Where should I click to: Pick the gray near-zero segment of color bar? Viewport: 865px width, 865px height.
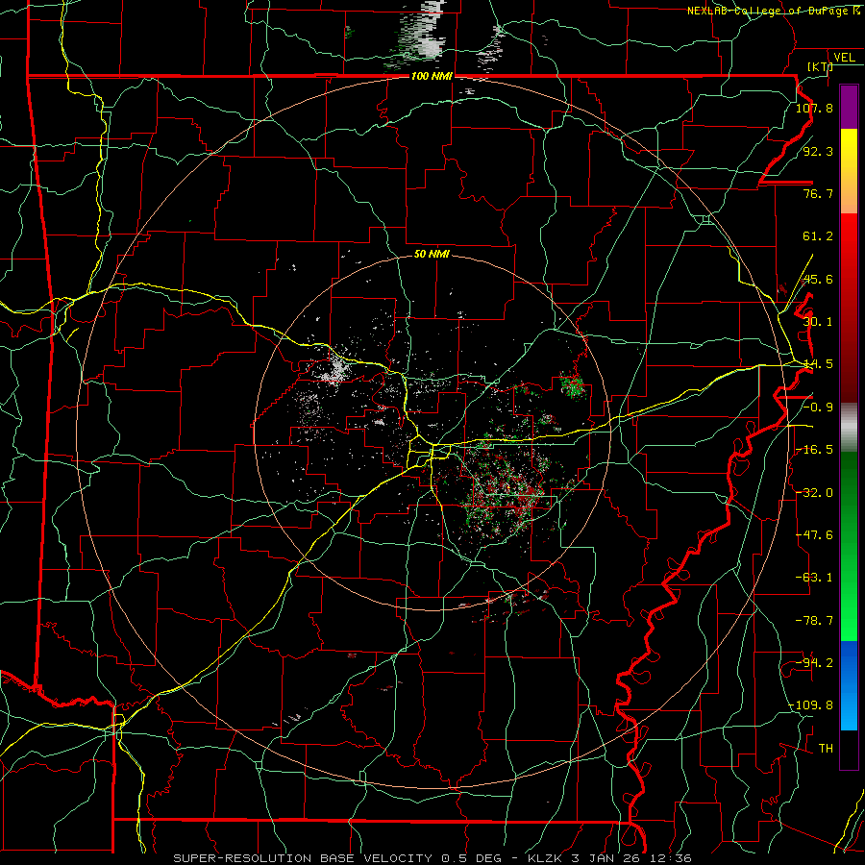(x=849, y=425)
